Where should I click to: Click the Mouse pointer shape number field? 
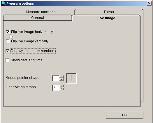coord(56,78)
